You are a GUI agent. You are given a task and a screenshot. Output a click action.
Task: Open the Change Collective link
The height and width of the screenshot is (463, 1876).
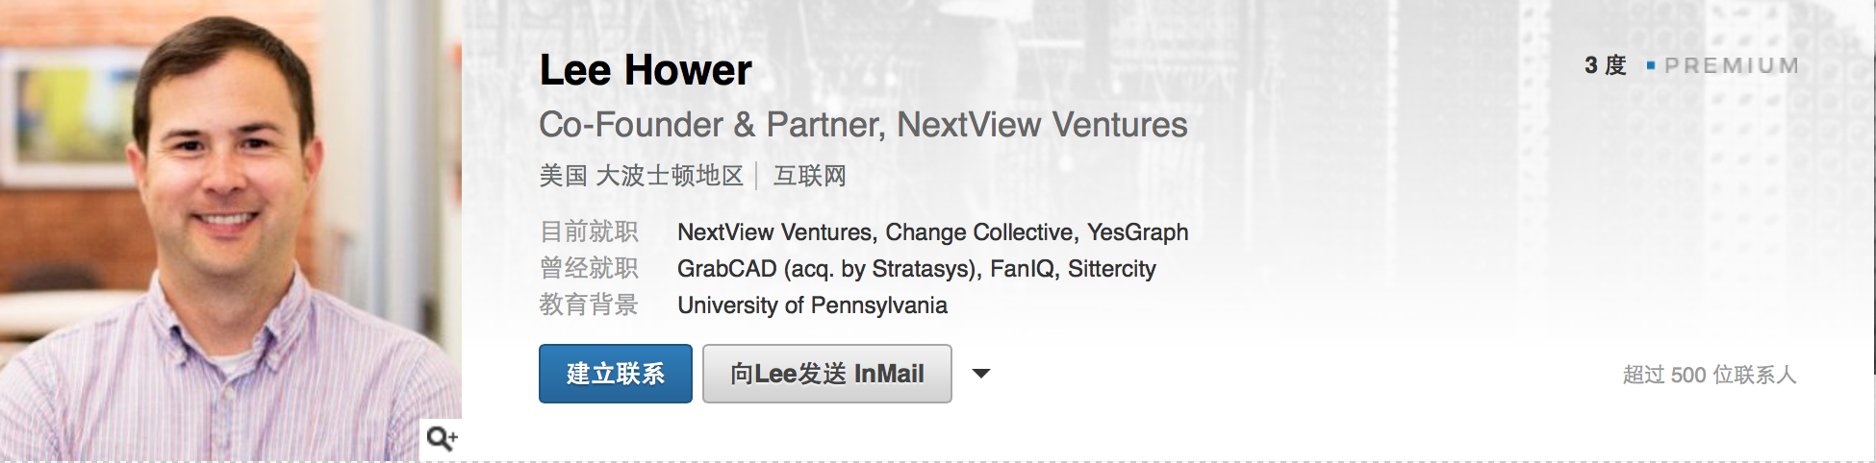click(x=979, y=232)
